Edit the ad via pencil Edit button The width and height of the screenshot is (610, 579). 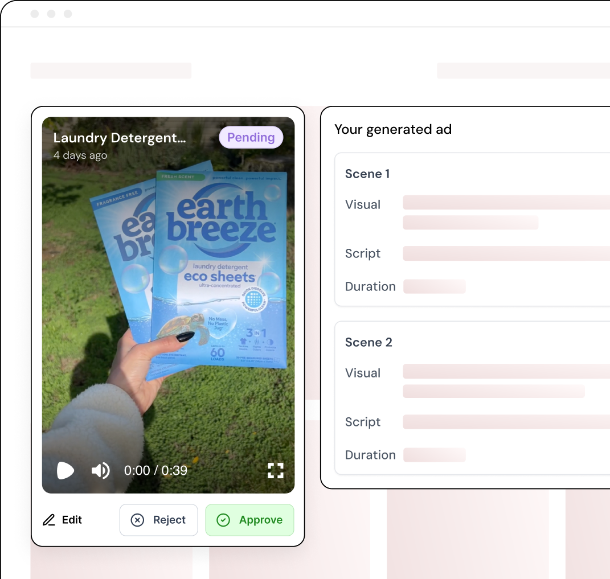coord(62,520)
